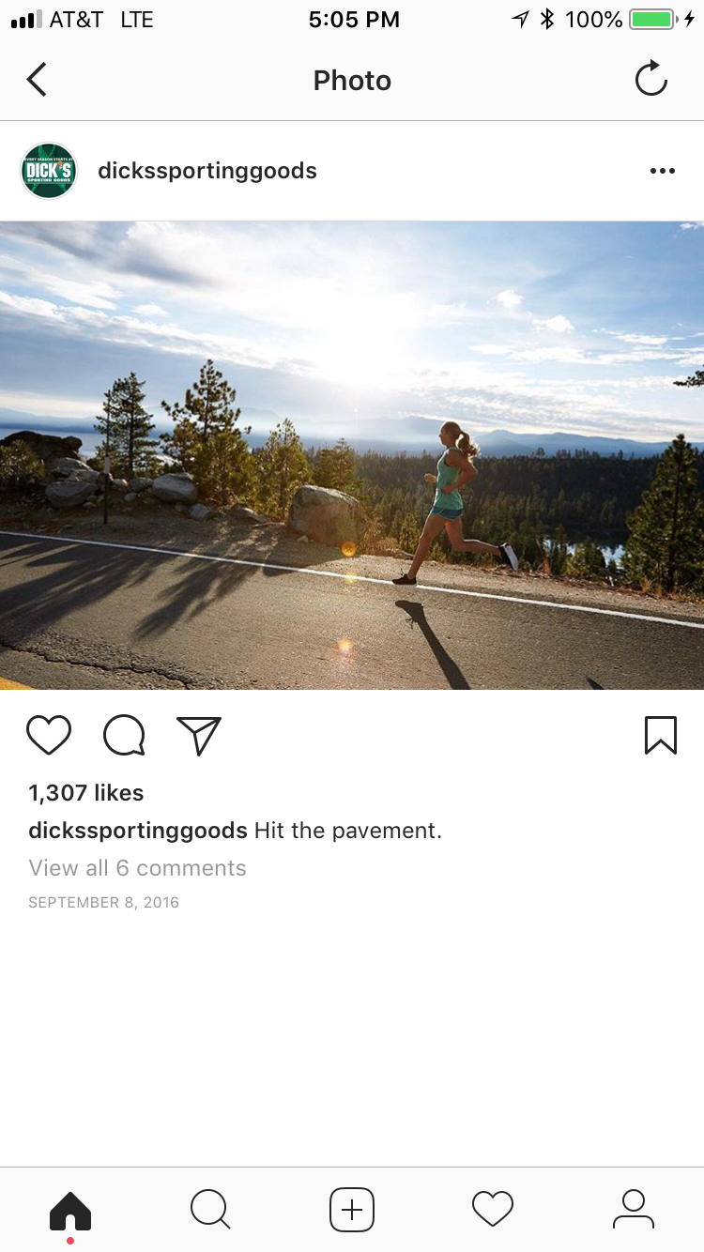The image size is (704, 1252).
Task: Create a new post with the plus icon
Action: [x=352, y=1210]
